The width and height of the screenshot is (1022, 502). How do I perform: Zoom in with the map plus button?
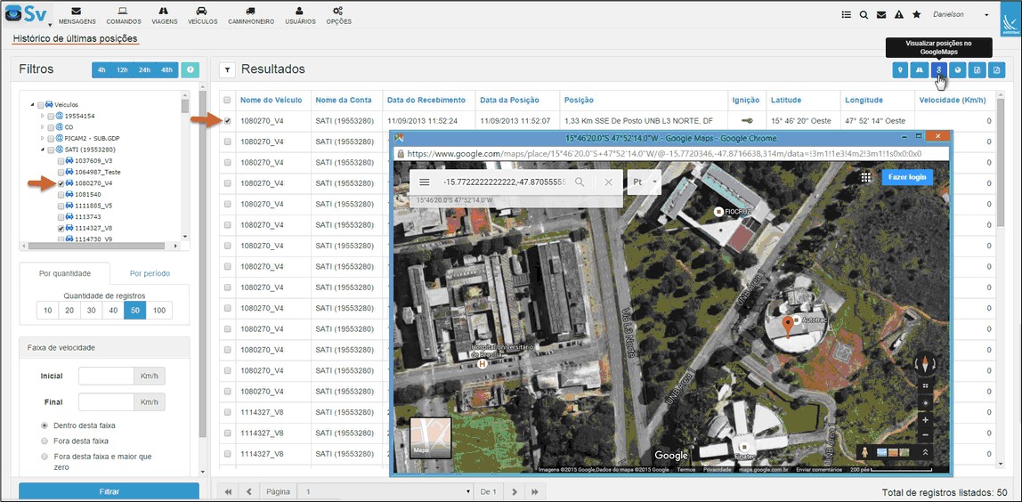pyautogui.click(x=926, y=420)
